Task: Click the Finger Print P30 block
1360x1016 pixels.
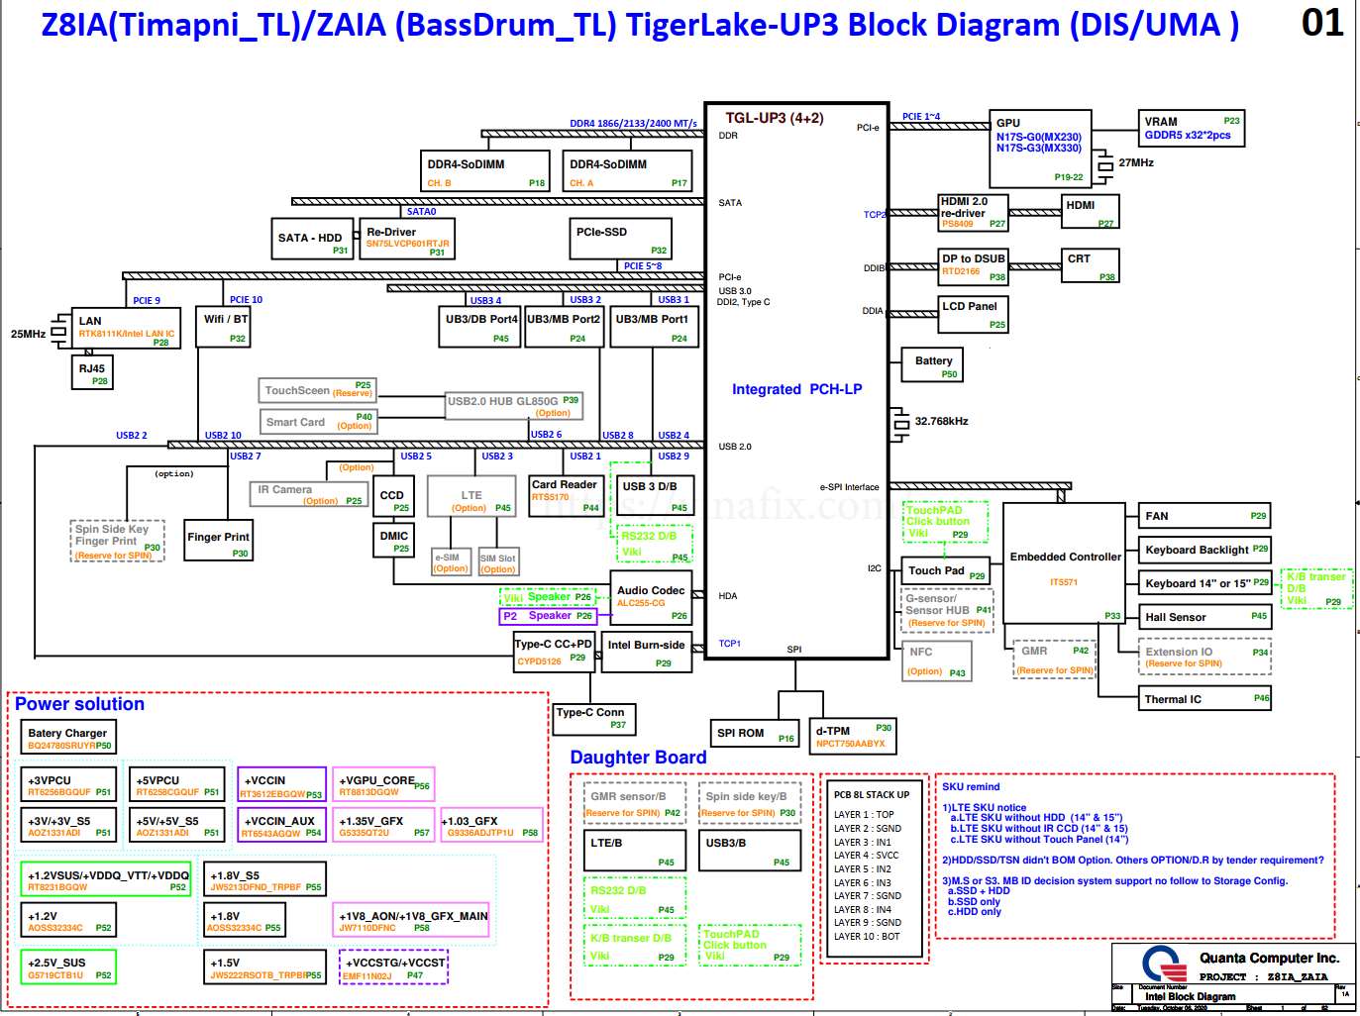Action: coord(219,541)
